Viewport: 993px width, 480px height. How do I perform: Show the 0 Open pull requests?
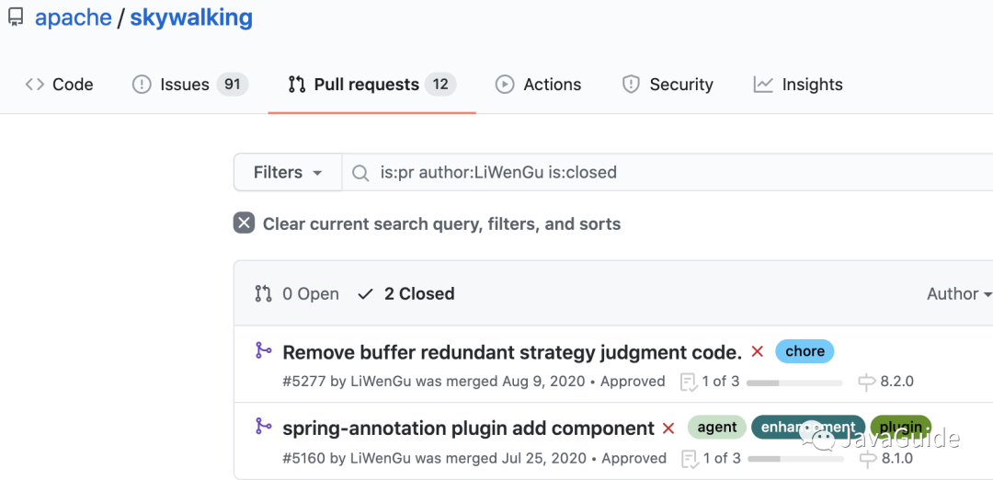[x=297, y=294]
